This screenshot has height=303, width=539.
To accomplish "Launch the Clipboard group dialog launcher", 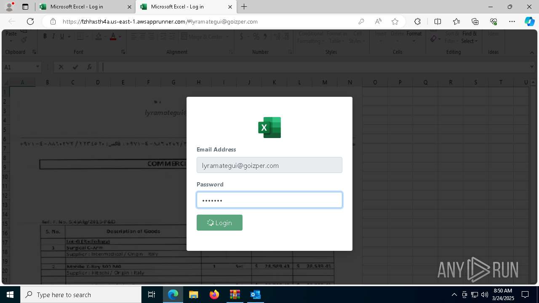I will click(x=34, y=52).
